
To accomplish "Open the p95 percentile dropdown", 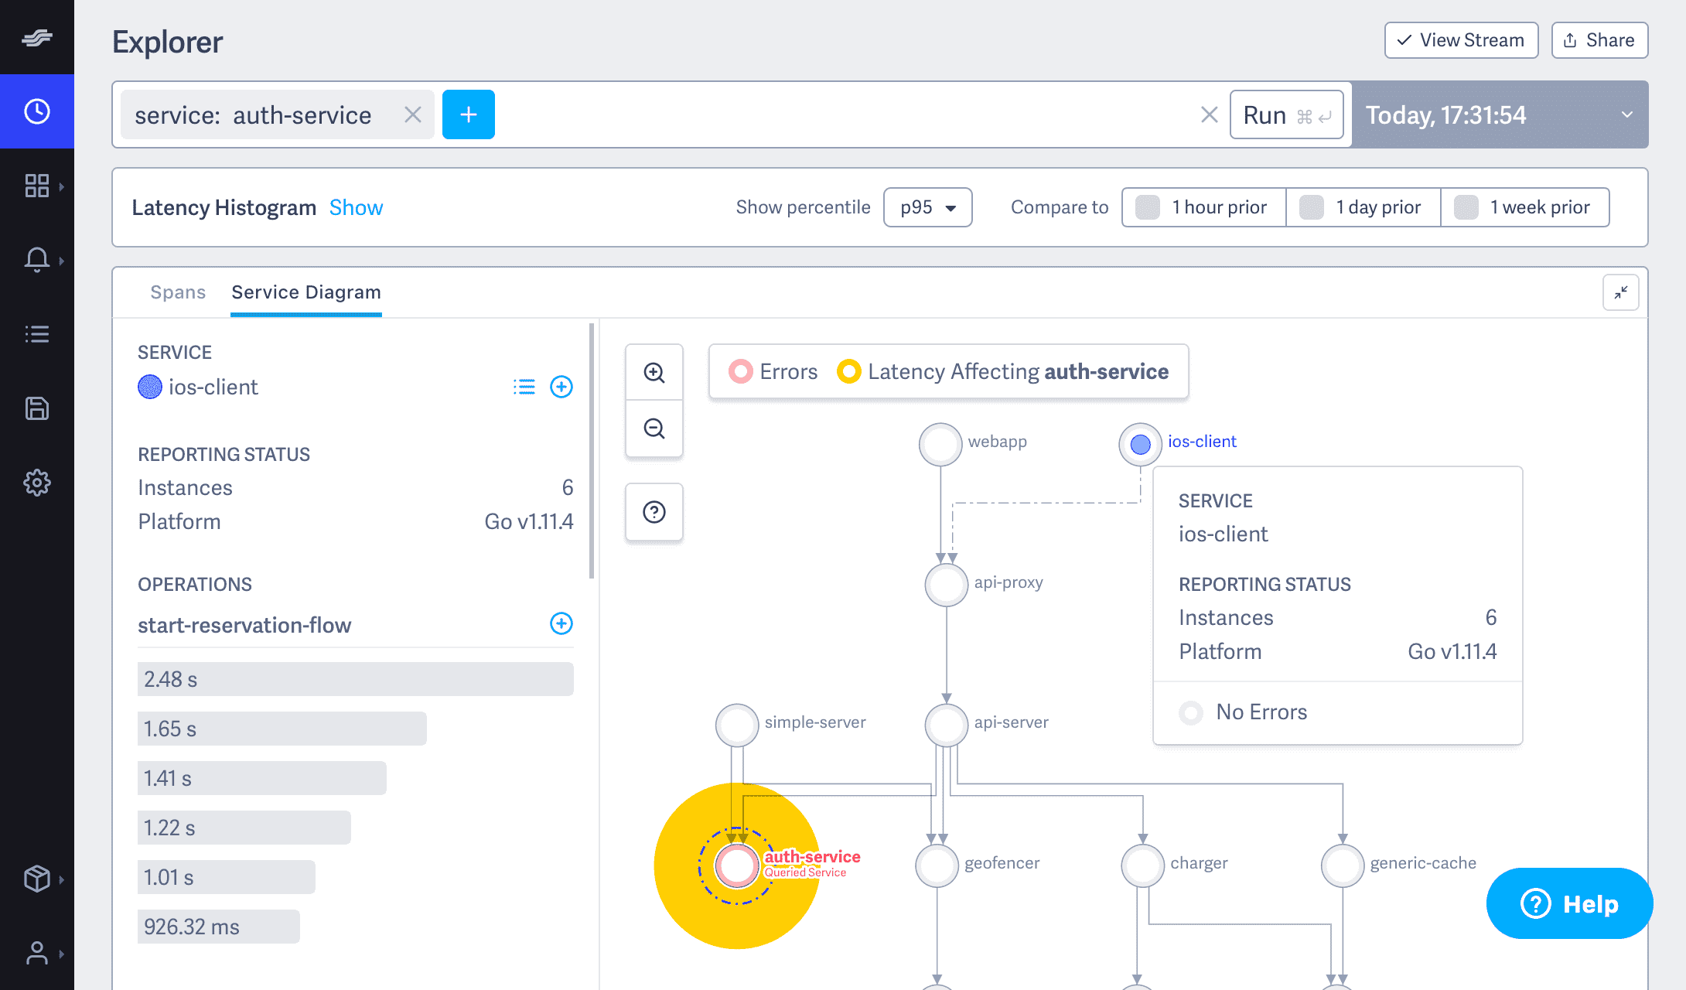I will coord(927,207).
